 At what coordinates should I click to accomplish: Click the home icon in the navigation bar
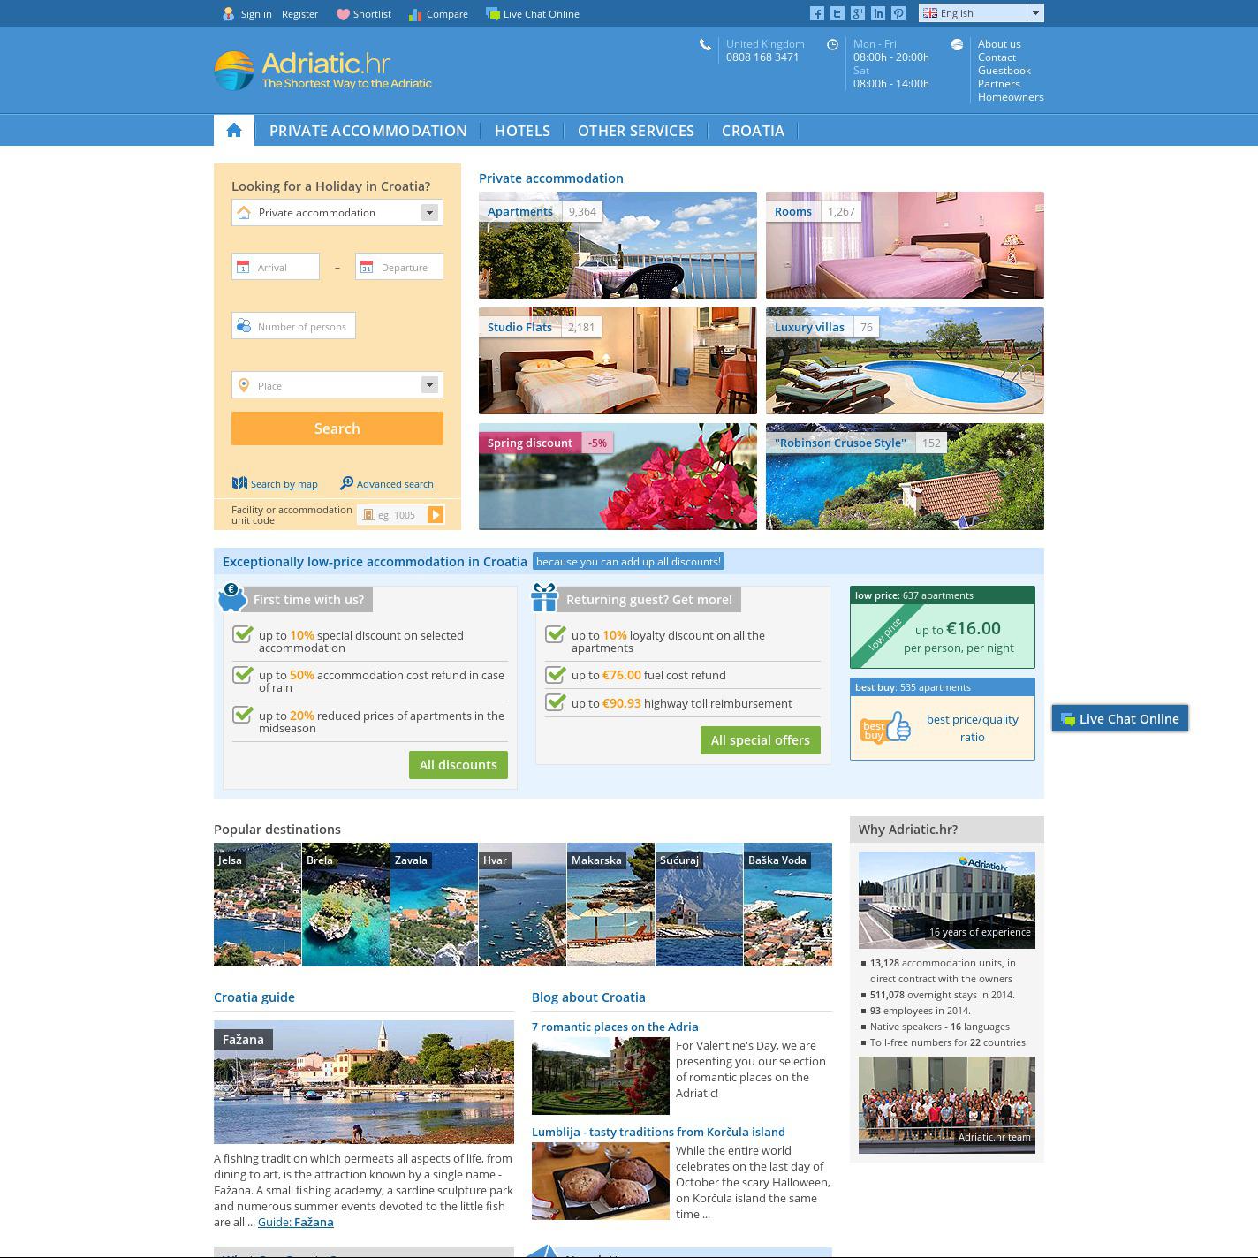[234, 131]
